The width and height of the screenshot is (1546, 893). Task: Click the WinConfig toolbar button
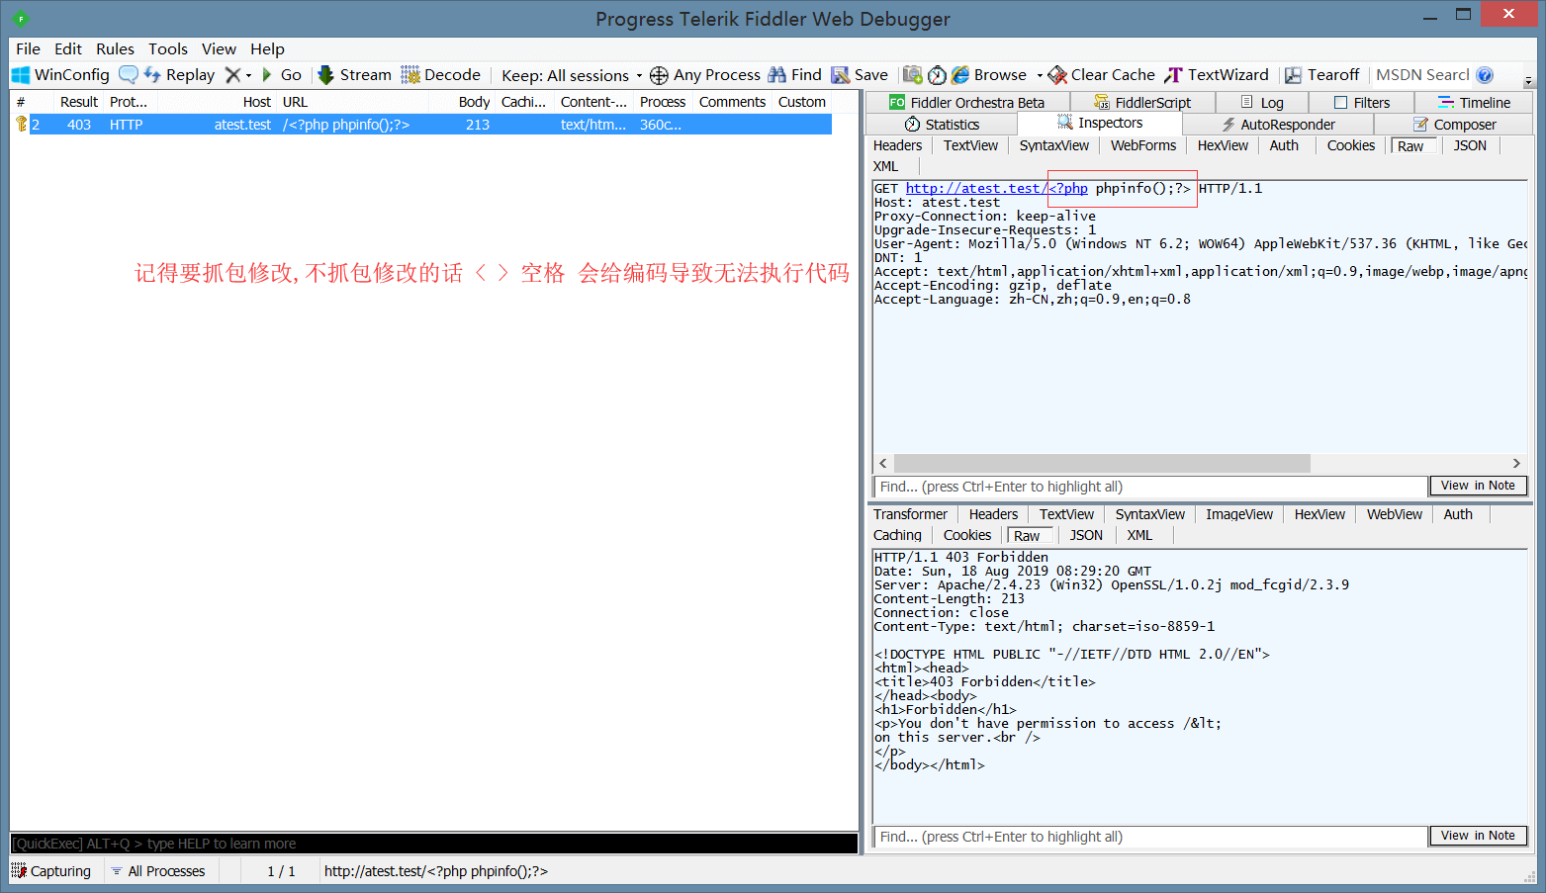60,75
